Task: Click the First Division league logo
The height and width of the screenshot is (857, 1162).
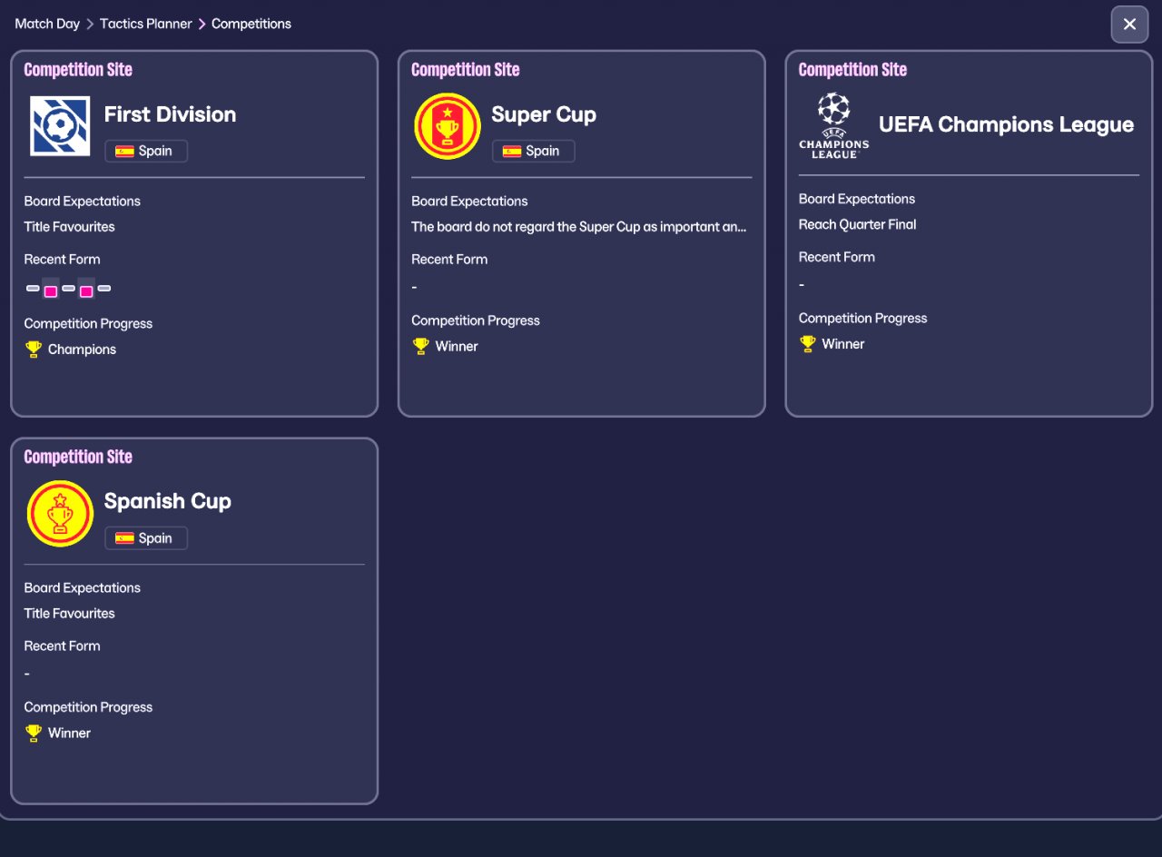Action: 60,126
